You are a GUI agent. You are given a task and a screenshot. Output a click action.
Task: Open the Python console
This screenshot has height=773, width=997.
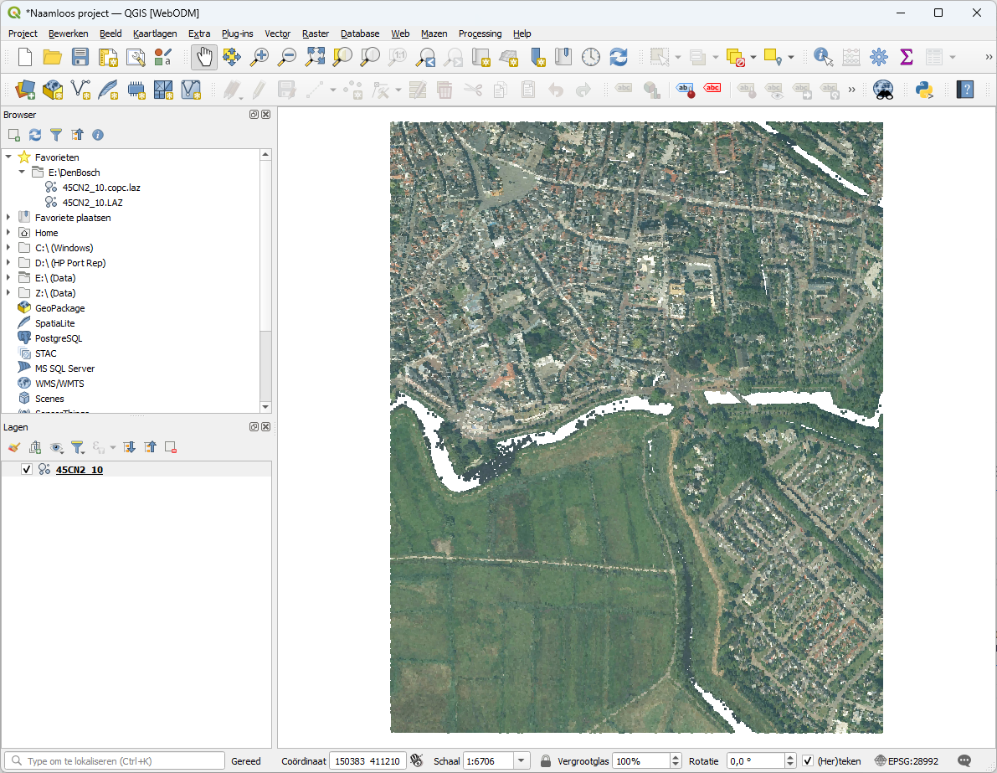[924, 90]
